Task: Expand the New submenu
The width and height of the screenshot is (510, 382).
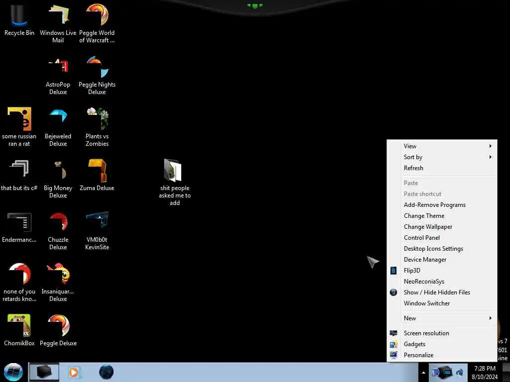Action: click(442, 318)
